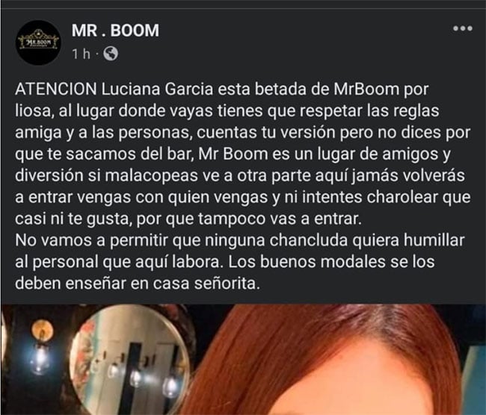Open the post's 1 h timestamp
The image size is (486, 415).
[81, 54]
